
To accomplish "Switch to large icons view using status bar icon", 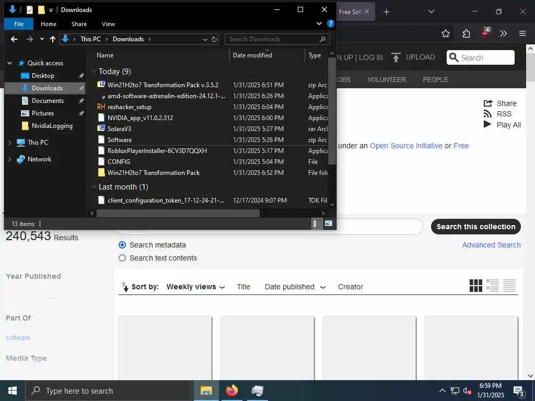I will pyautogui.click(x=328, y=223).
